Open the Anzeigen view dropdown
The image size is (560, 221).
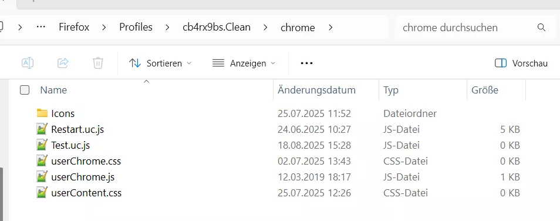point(244,63)
